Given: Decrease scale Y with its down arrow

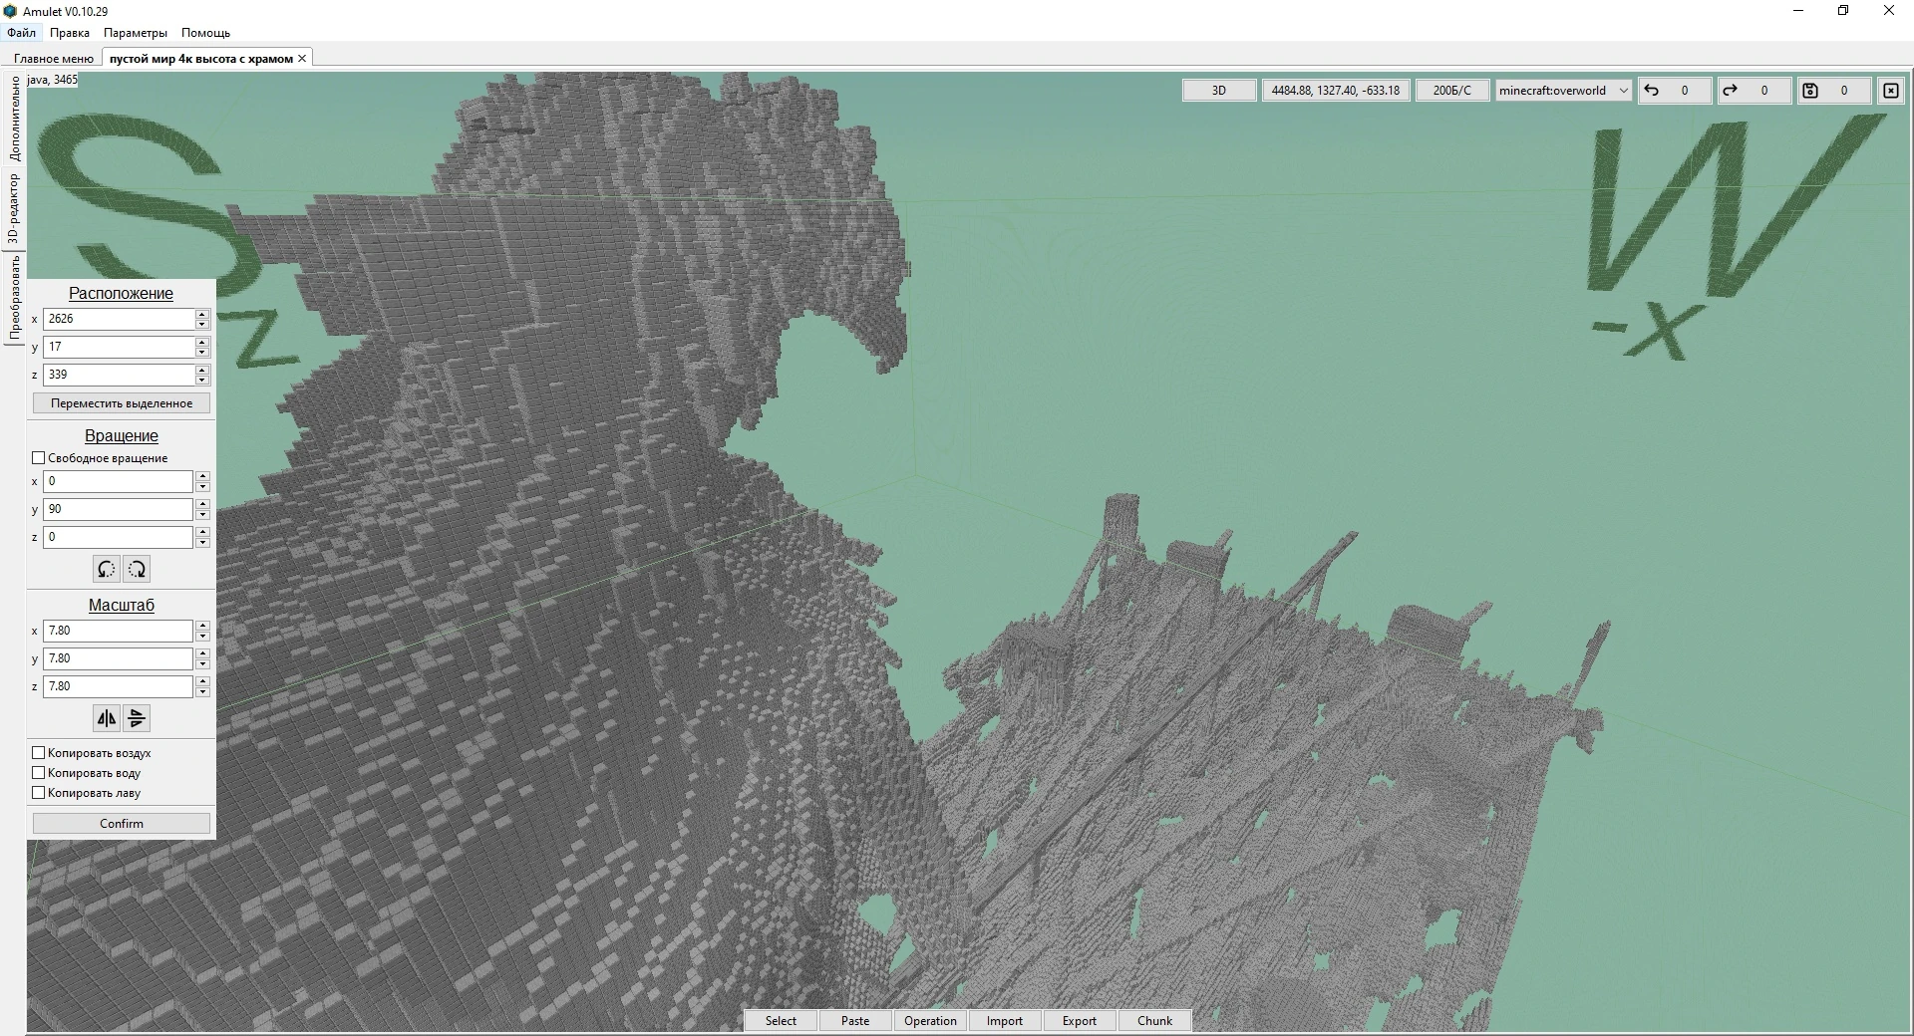Looking at the screenshot, I should [202, 663].
